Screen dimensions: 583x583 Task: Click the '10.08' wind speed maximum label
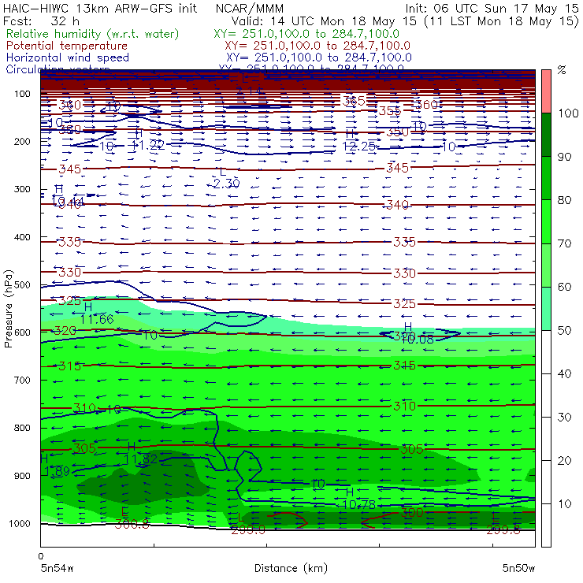tap(418, 339)
